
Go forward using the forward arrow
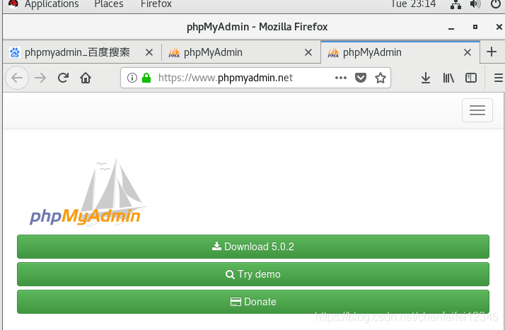click(40, 78)
